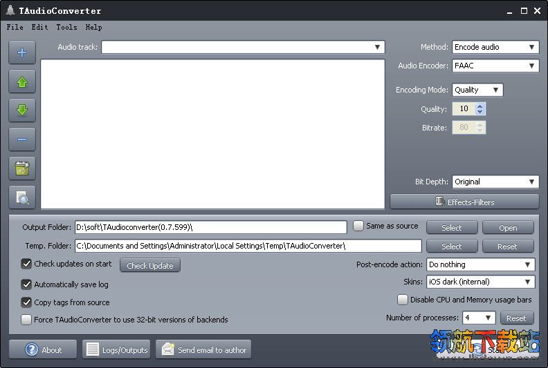548x368 pixels.
Task: Move selected file down with green arrow
Action: pos(22,110)
